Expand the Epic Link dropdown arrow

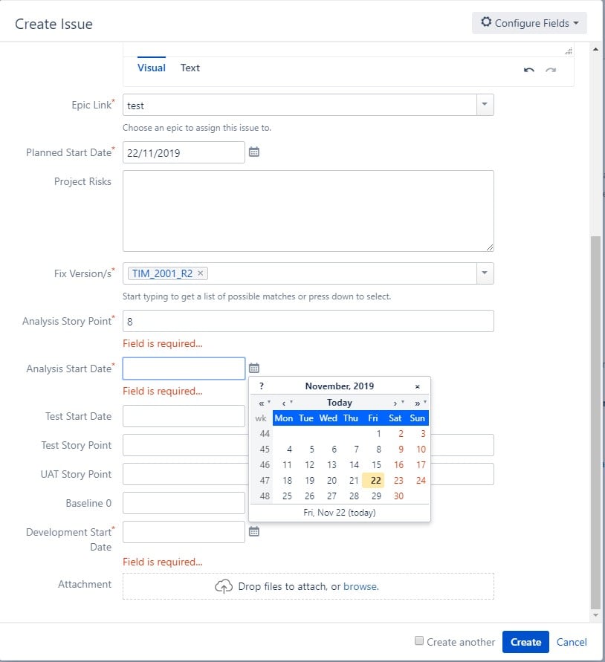coord(485,104)
